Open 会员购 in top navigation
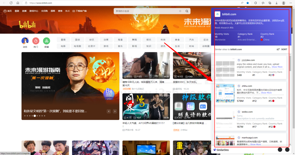 coord(45,11)
